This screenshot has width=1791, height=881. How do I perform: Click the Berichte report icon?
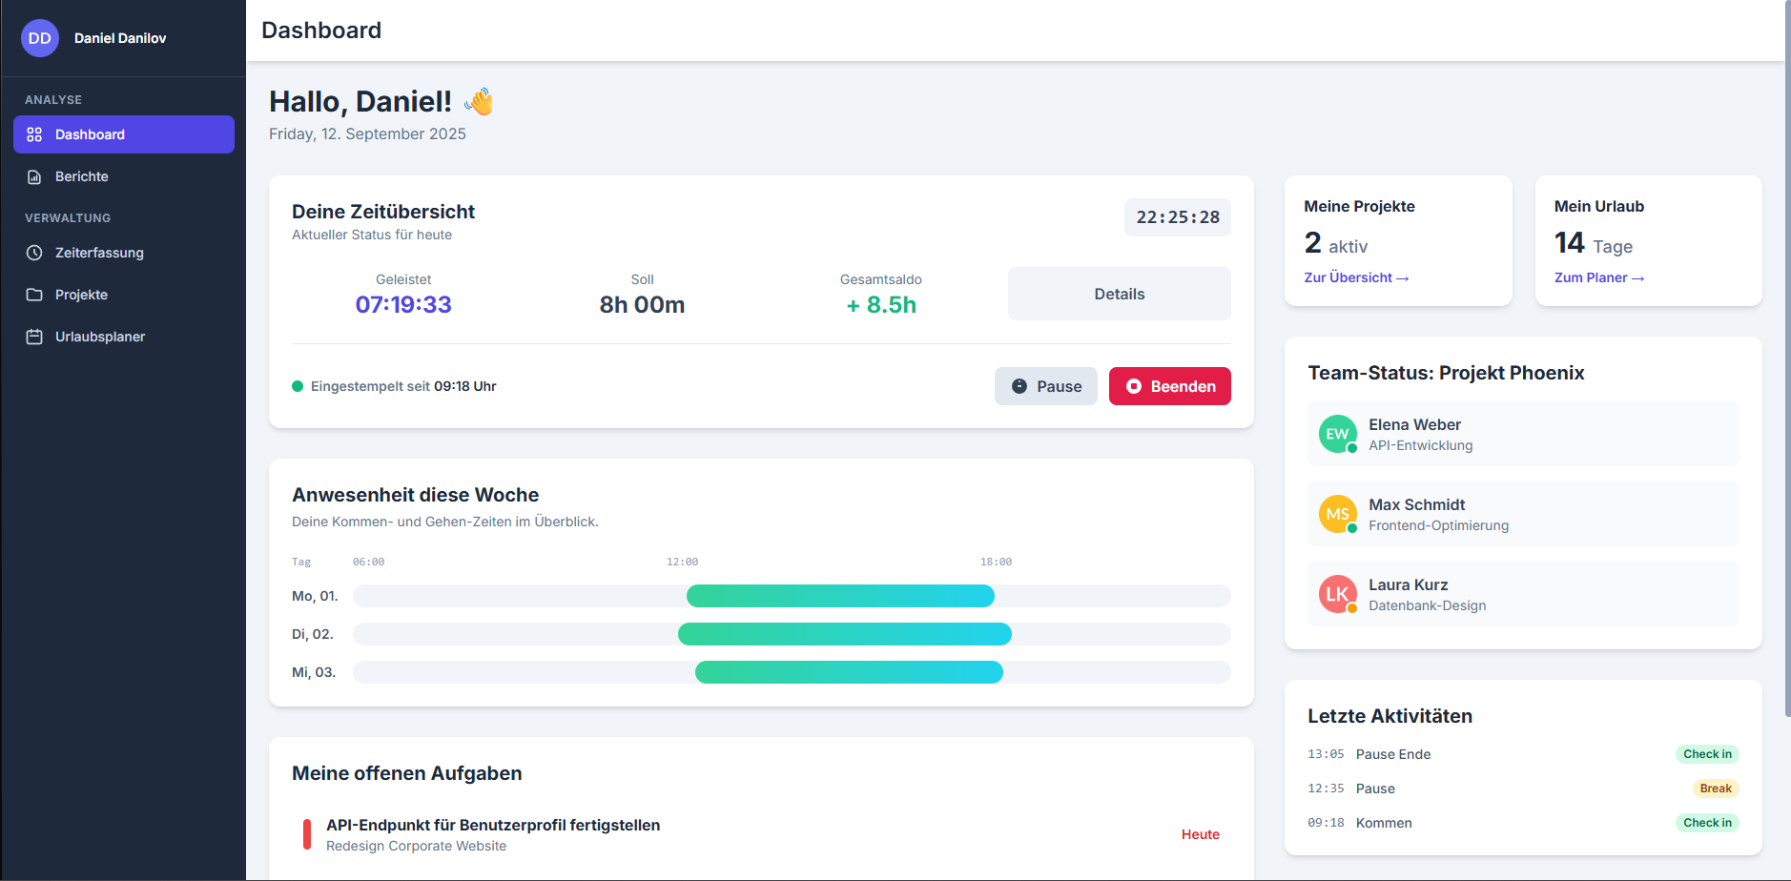click(34, 176)
